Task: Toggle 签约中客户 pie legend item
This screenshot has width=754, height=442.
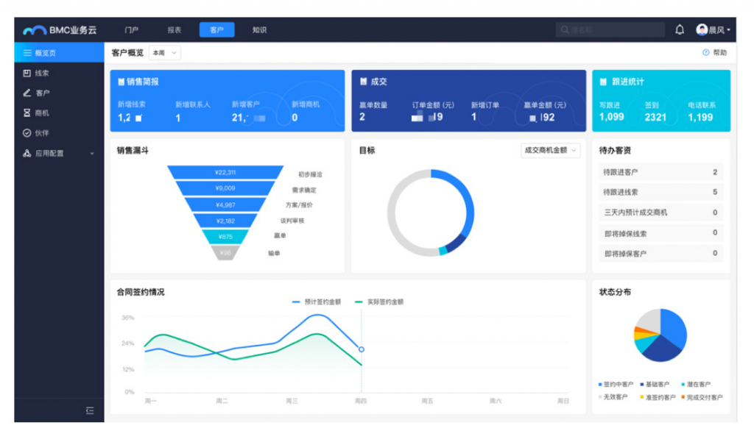Action: click(x=616, y=384)
